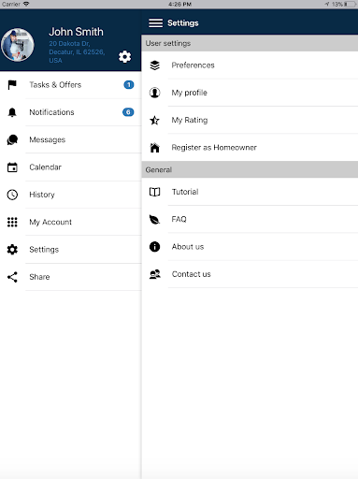Open My profile settings
This screenshot has width=358, height=479.
pos(250,93)
